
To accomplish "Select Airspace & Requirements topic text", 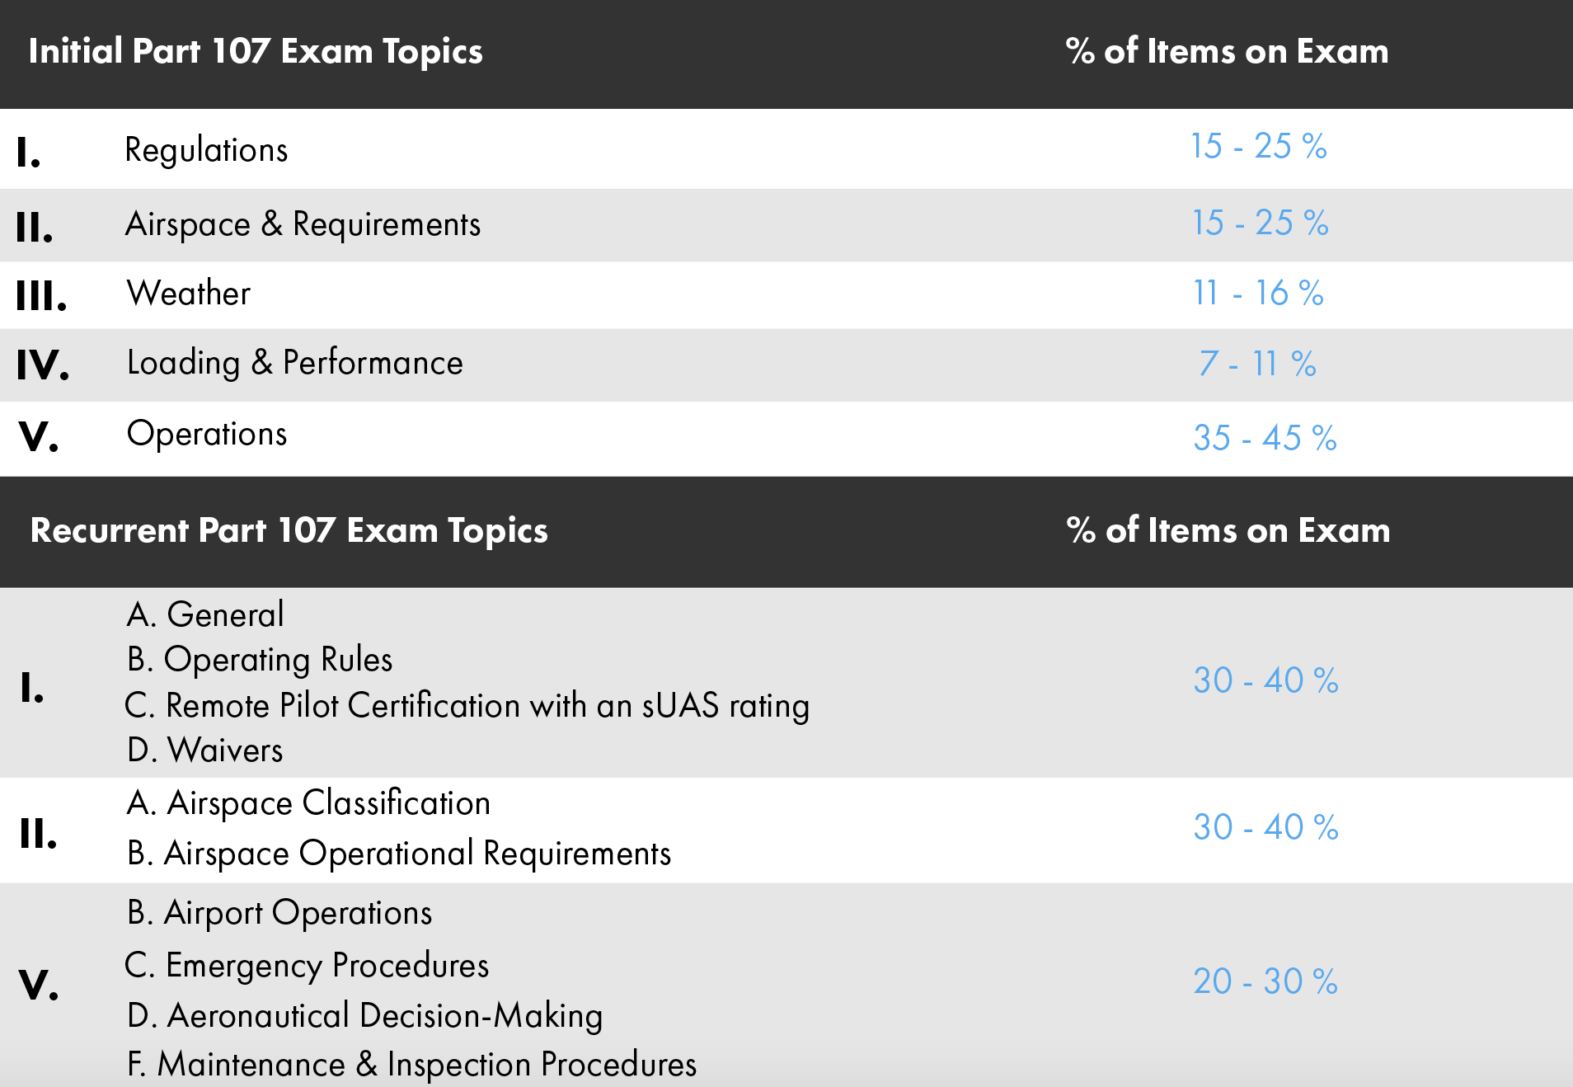I will pyautogui.click(x=303, y=225).
